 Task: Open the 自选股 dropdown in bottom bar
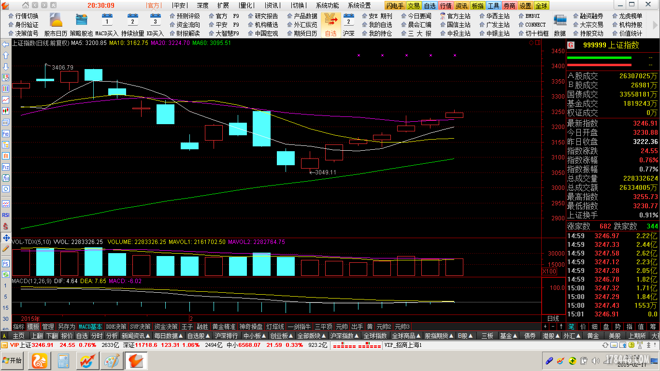[199, 336]
